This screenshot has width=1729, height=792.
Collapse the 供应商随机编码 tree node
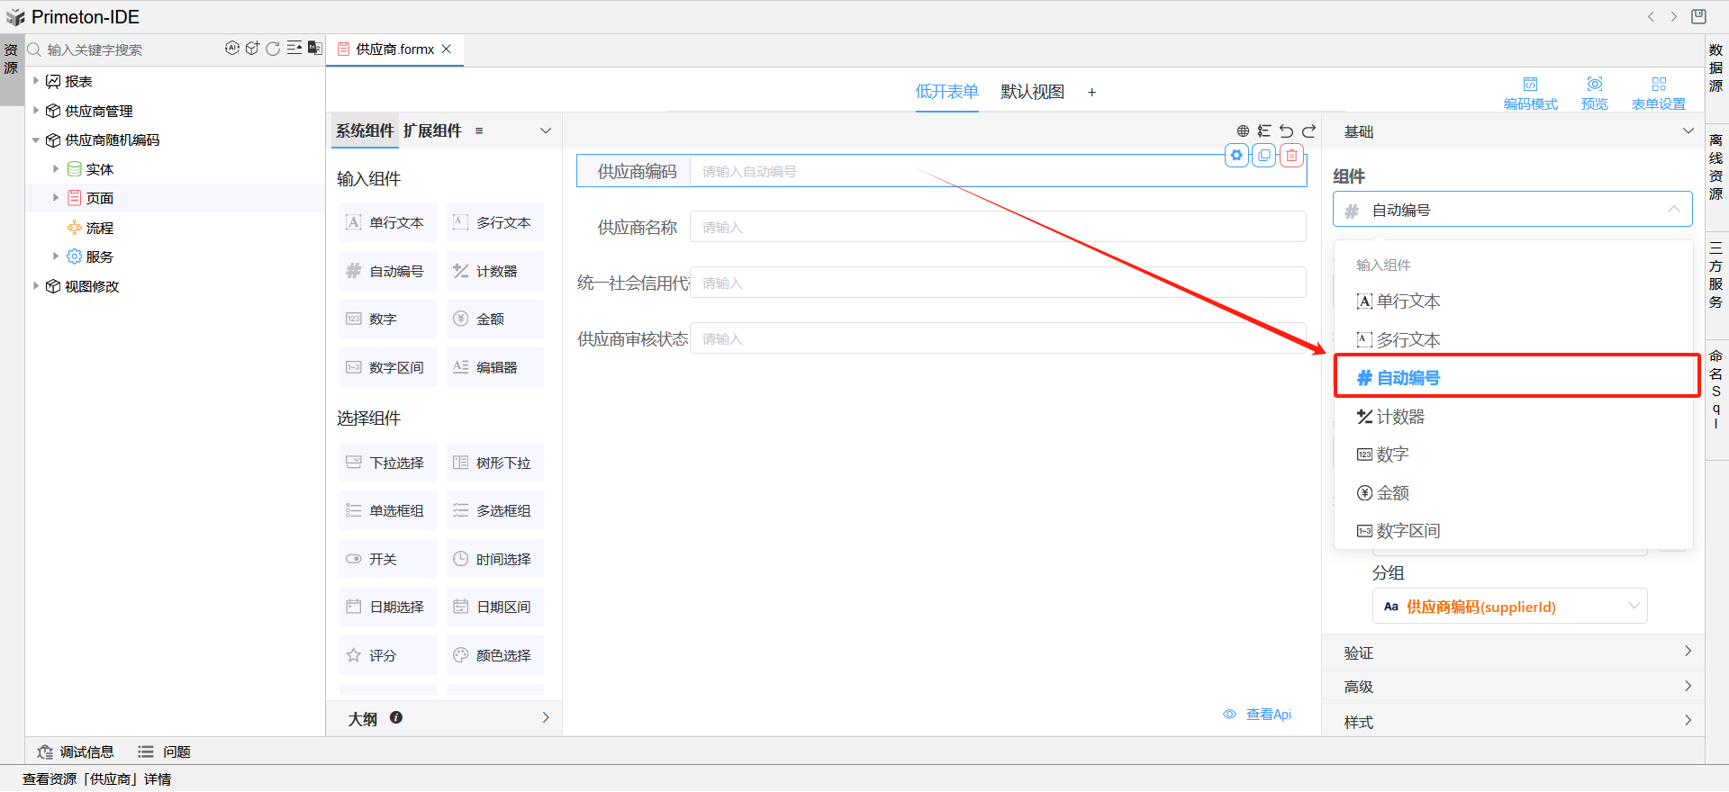pyautogui.click(x=36, y=140)
